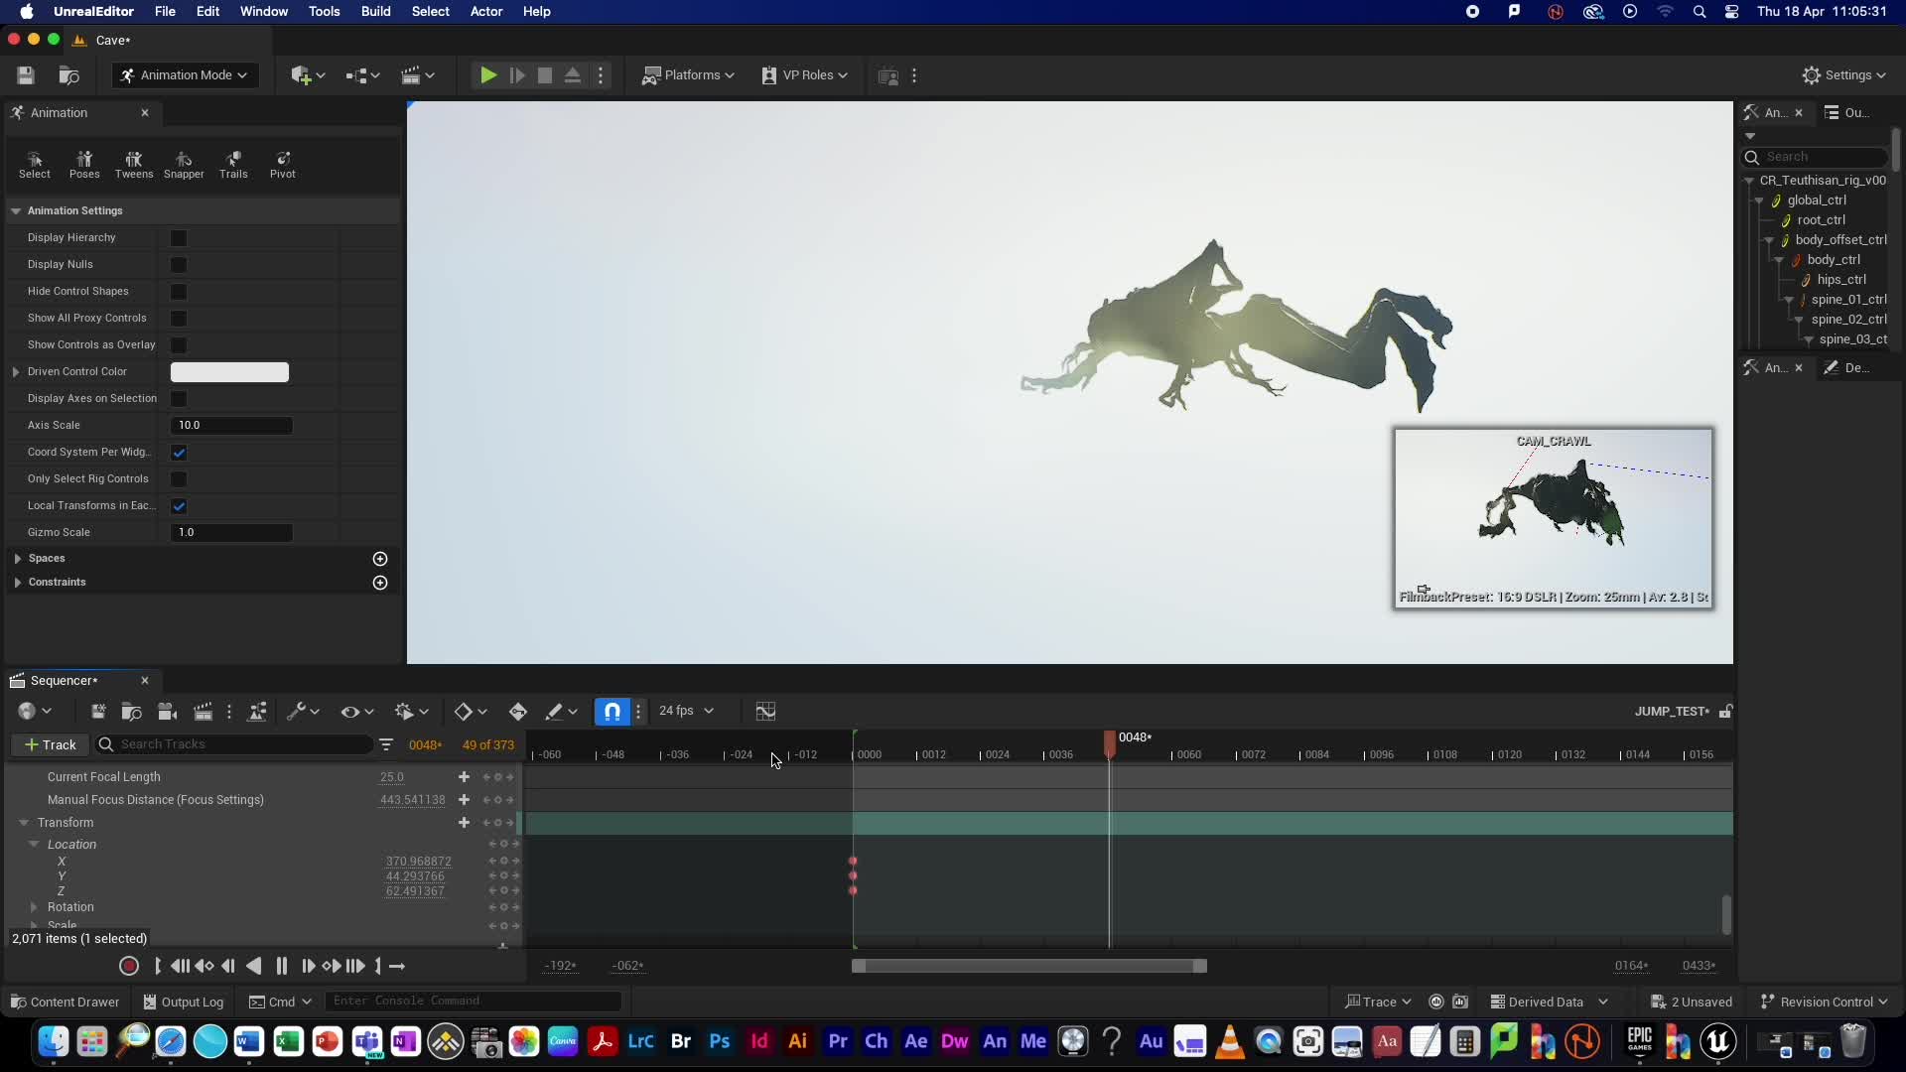Select the Pivot tool
The height and width of the screenshot is (1072, 1906).
click(283, 164)
